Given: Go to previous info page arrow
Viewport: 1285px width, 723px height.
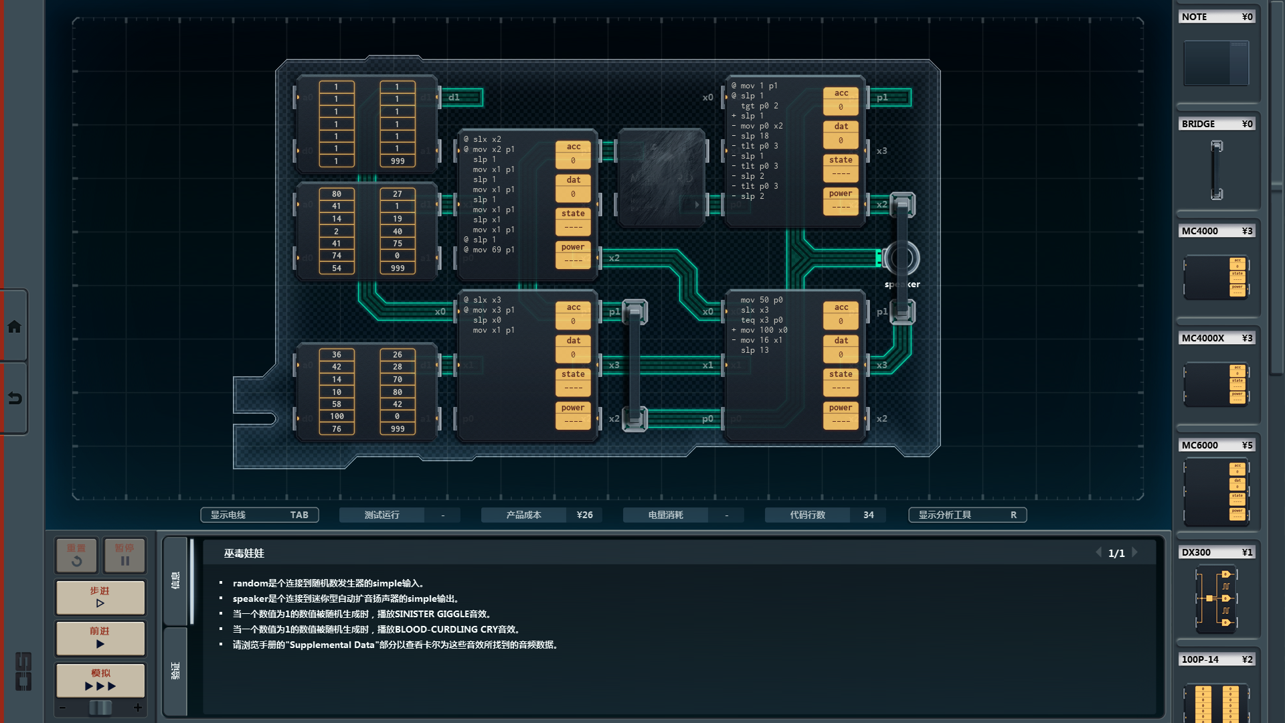Looking at the screenshot, I should [1098, 553].
